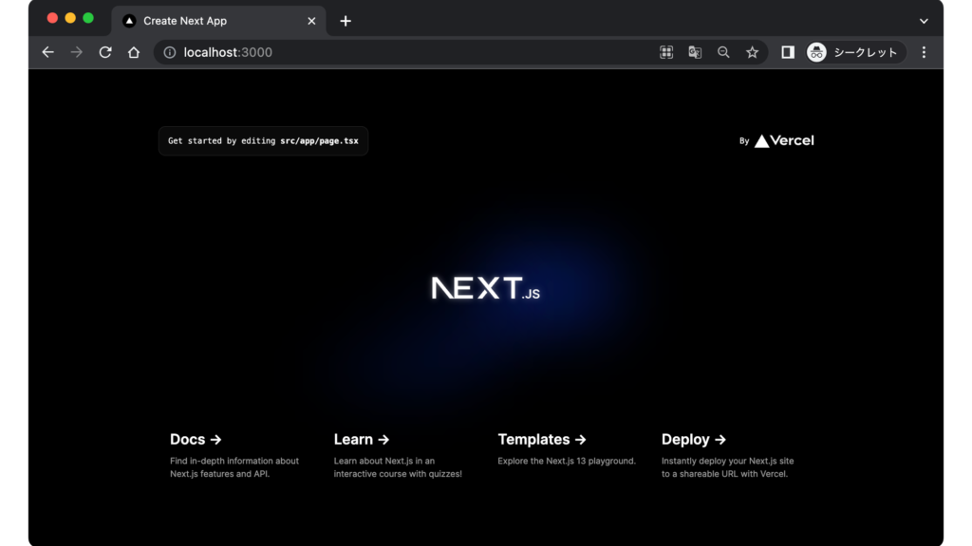The width and height of the screenshot is (972, 546).
Task: Click 'Explore the Next.js 13 playground.' text
Action: [567, 461]
